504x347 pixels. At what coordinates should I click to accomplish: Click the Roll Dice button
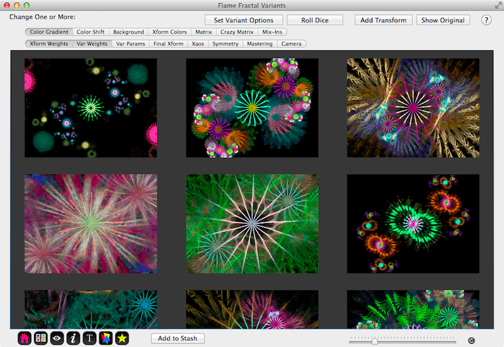coord(315,20)
